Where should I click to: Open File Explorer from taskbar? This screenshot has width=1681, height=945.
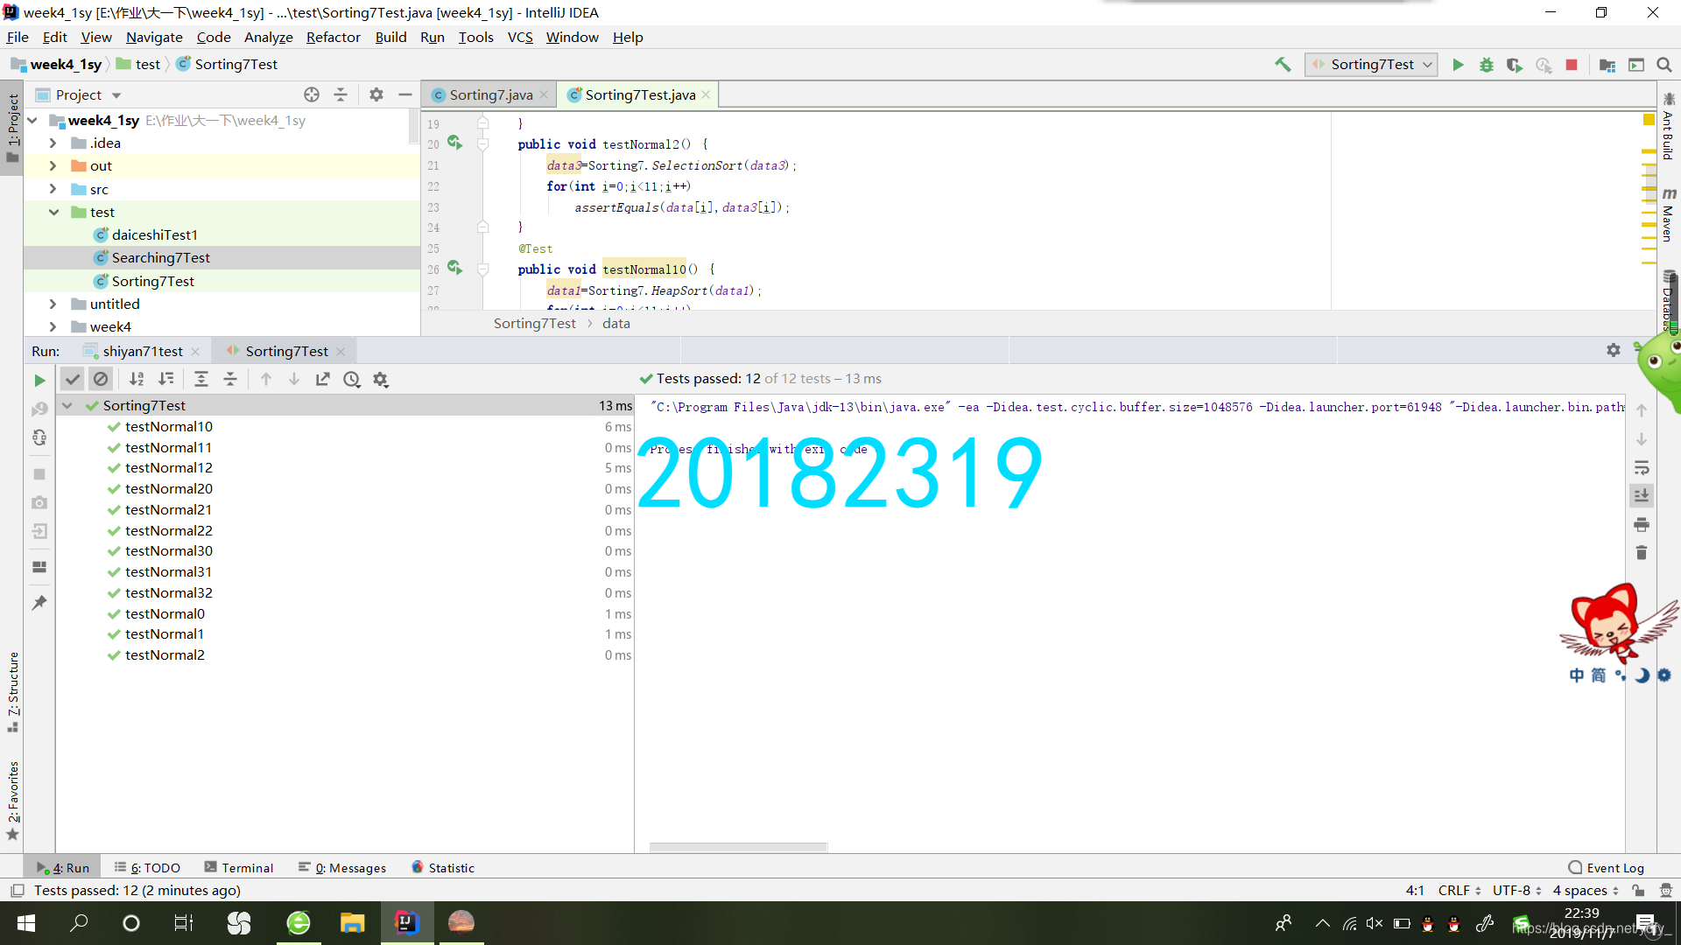pos(352,923)
